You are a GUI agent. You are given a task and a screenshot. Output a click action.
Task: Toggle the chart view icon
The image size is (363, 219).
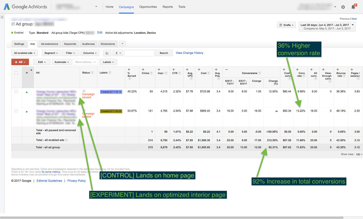107,53
